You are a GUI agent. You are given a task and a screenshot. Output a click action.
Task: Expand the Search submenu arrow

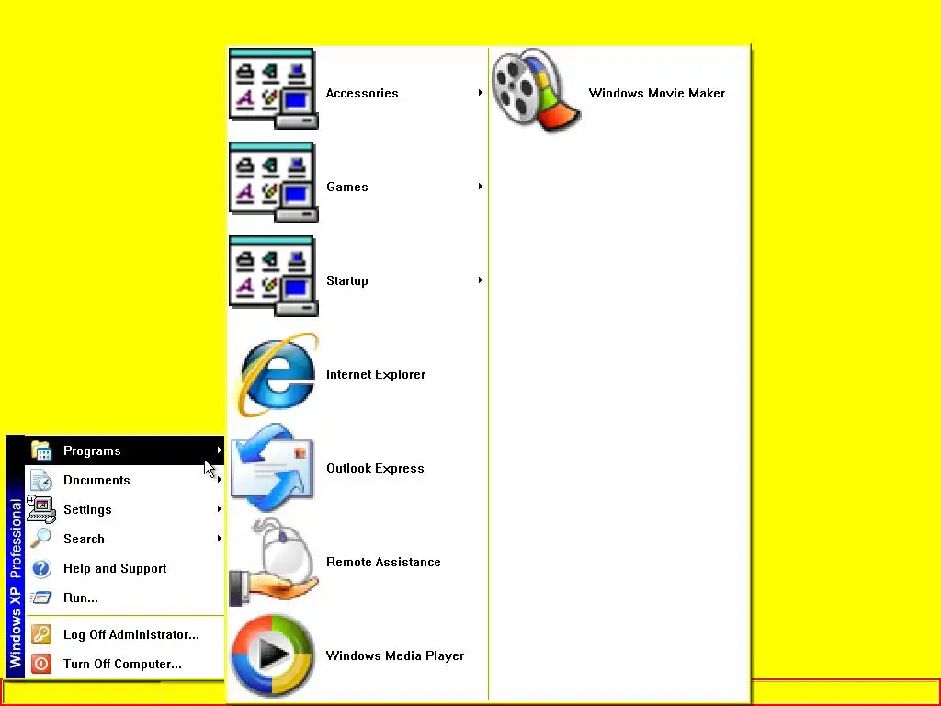(x=220, y=539)
